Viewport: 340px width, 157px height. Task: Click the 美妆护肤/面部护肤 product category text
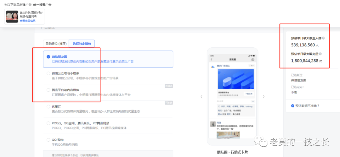[31, 13]
